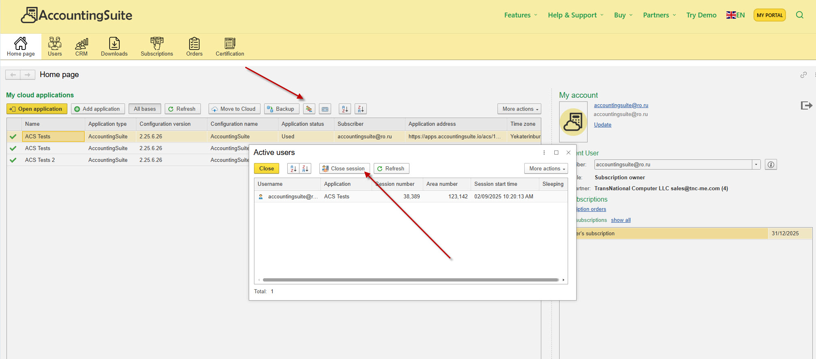
Task: Sort applications list descending Z to A
Action: (x=361, y=109)
